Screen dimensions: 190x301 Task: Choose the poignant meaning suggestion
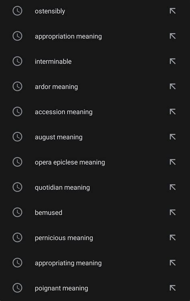point(95,288)
